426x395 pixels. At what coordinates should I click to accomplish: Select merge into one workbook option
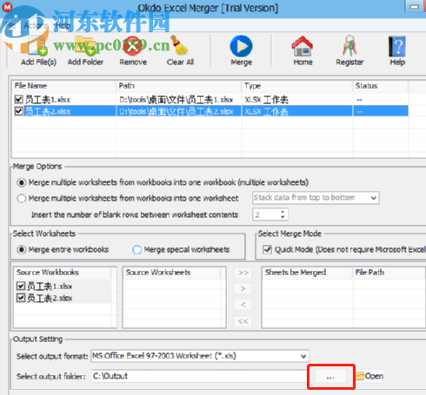pyautogui.click(x=22, y=182)
